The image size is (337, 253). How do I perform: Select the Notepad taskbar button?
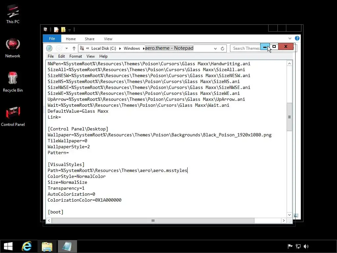tap(67, 246)
